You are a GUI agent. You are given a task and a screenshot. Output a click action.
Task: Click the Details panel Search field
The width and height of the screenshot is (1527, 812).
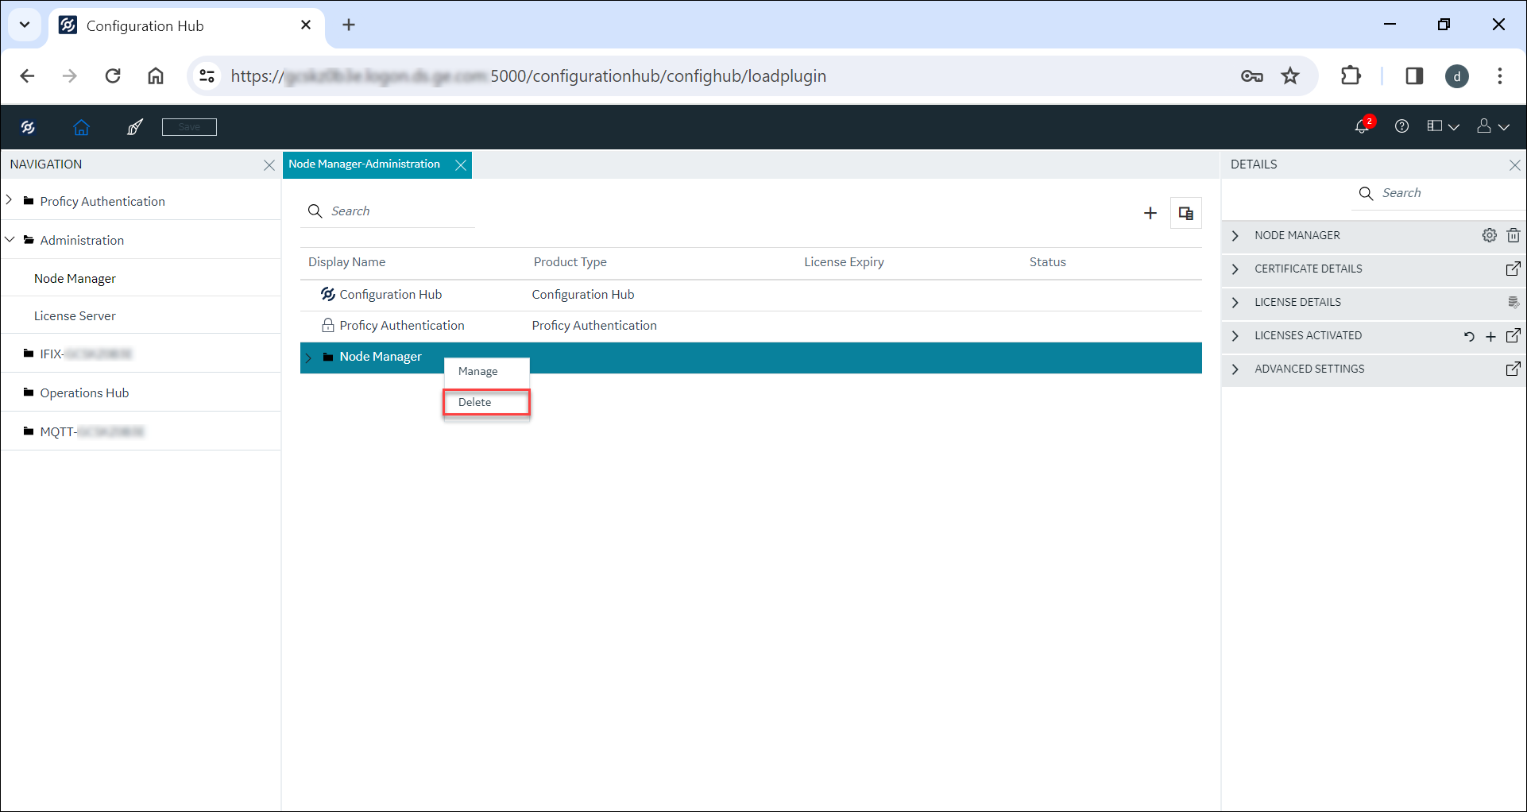(1438, 193)
